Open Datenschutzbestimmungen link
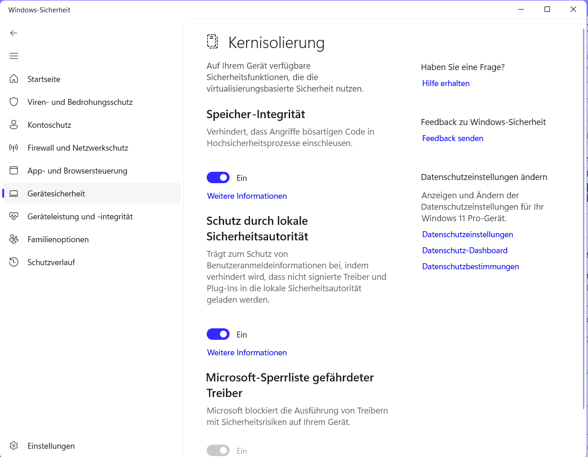 point(471,267)
